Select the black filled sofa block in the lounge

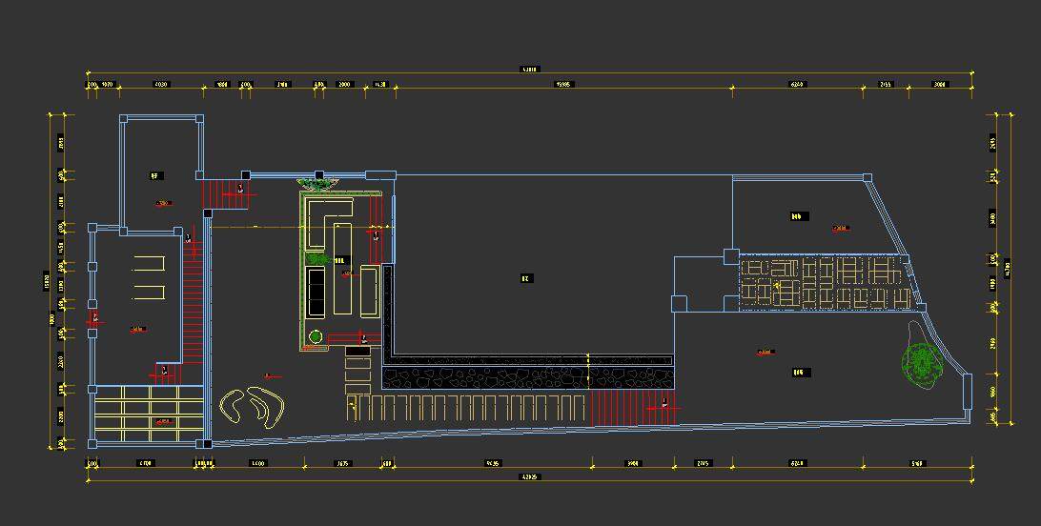[x=316, y=292]
